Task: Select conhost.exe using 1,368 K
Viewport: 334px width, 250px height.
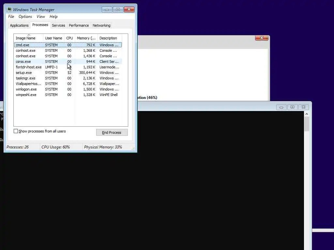Action: (68, 50)
